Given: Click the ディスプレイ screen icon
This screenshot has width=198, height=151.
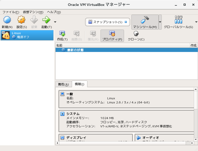Looking at the screenshot, I should tap(62, 138).
